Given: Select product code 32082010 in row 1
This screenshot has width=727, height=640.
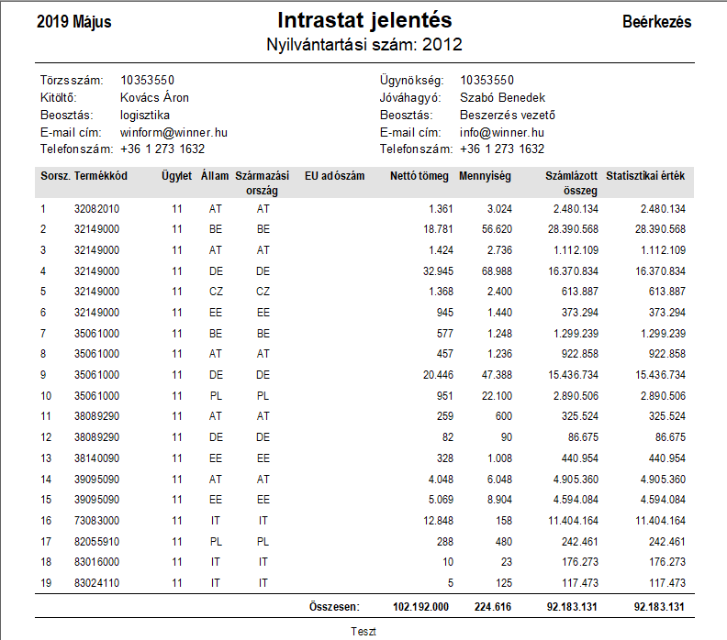Looking at the screenshot, I should point(96,209).
